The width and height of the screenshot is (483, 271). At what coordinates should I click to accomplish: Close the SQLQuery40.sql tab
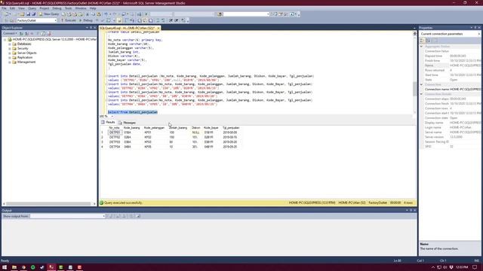[158, 28]
